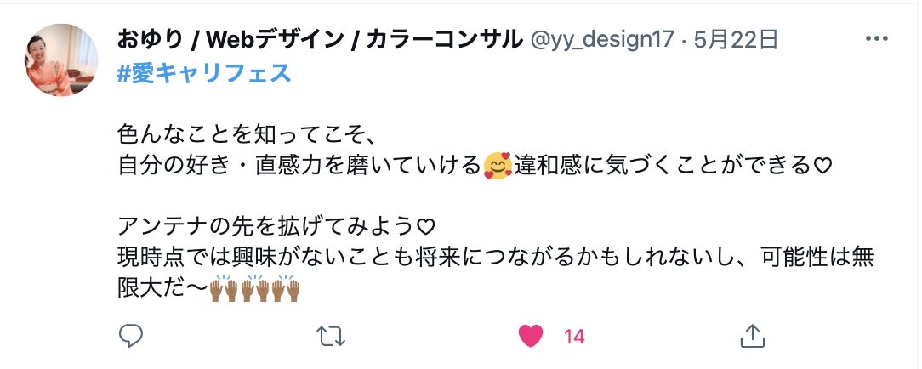922x369 pixels.
Task: Click the like count 14
Action: pos(574,337)
